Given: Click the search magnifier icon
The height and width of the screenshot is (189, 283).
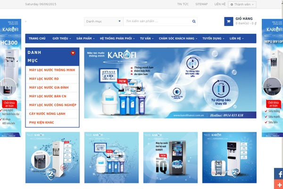Looking at the screenshot, I should point(194,21).
